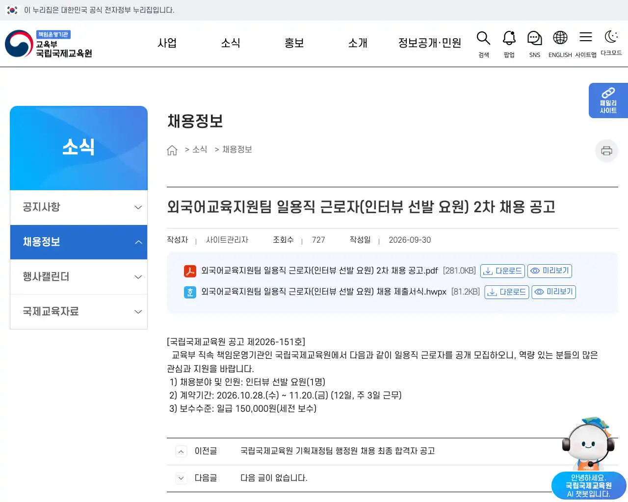
Task: Download the 2차 채용 공고.pdf file
Action: (502, 271)
